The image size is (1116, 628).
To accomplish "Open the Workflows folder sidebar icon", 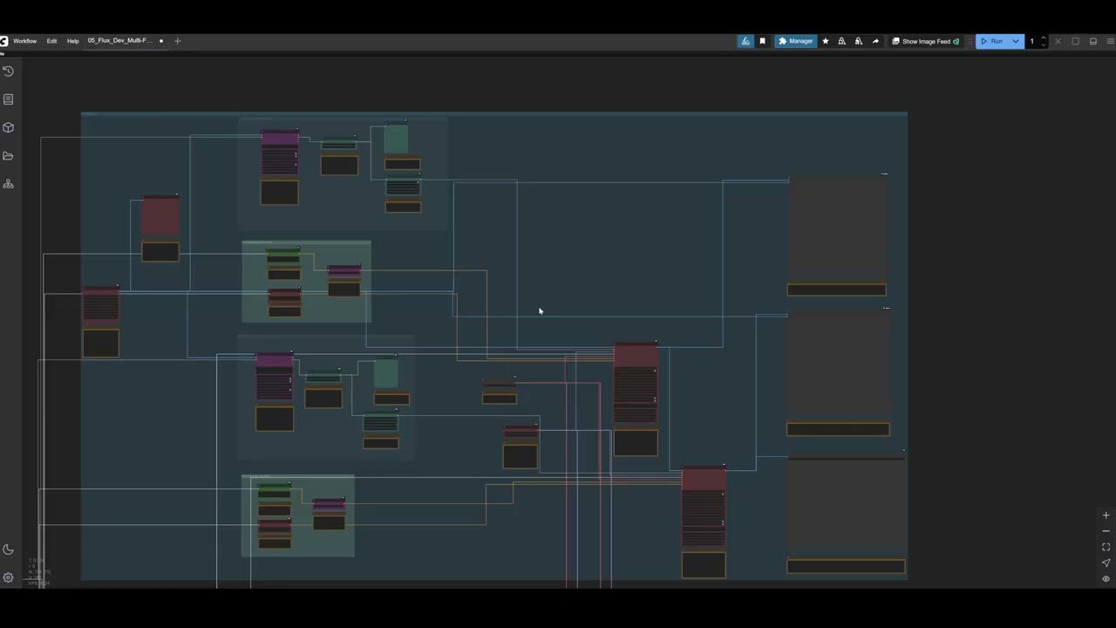I will click(9, 156).
